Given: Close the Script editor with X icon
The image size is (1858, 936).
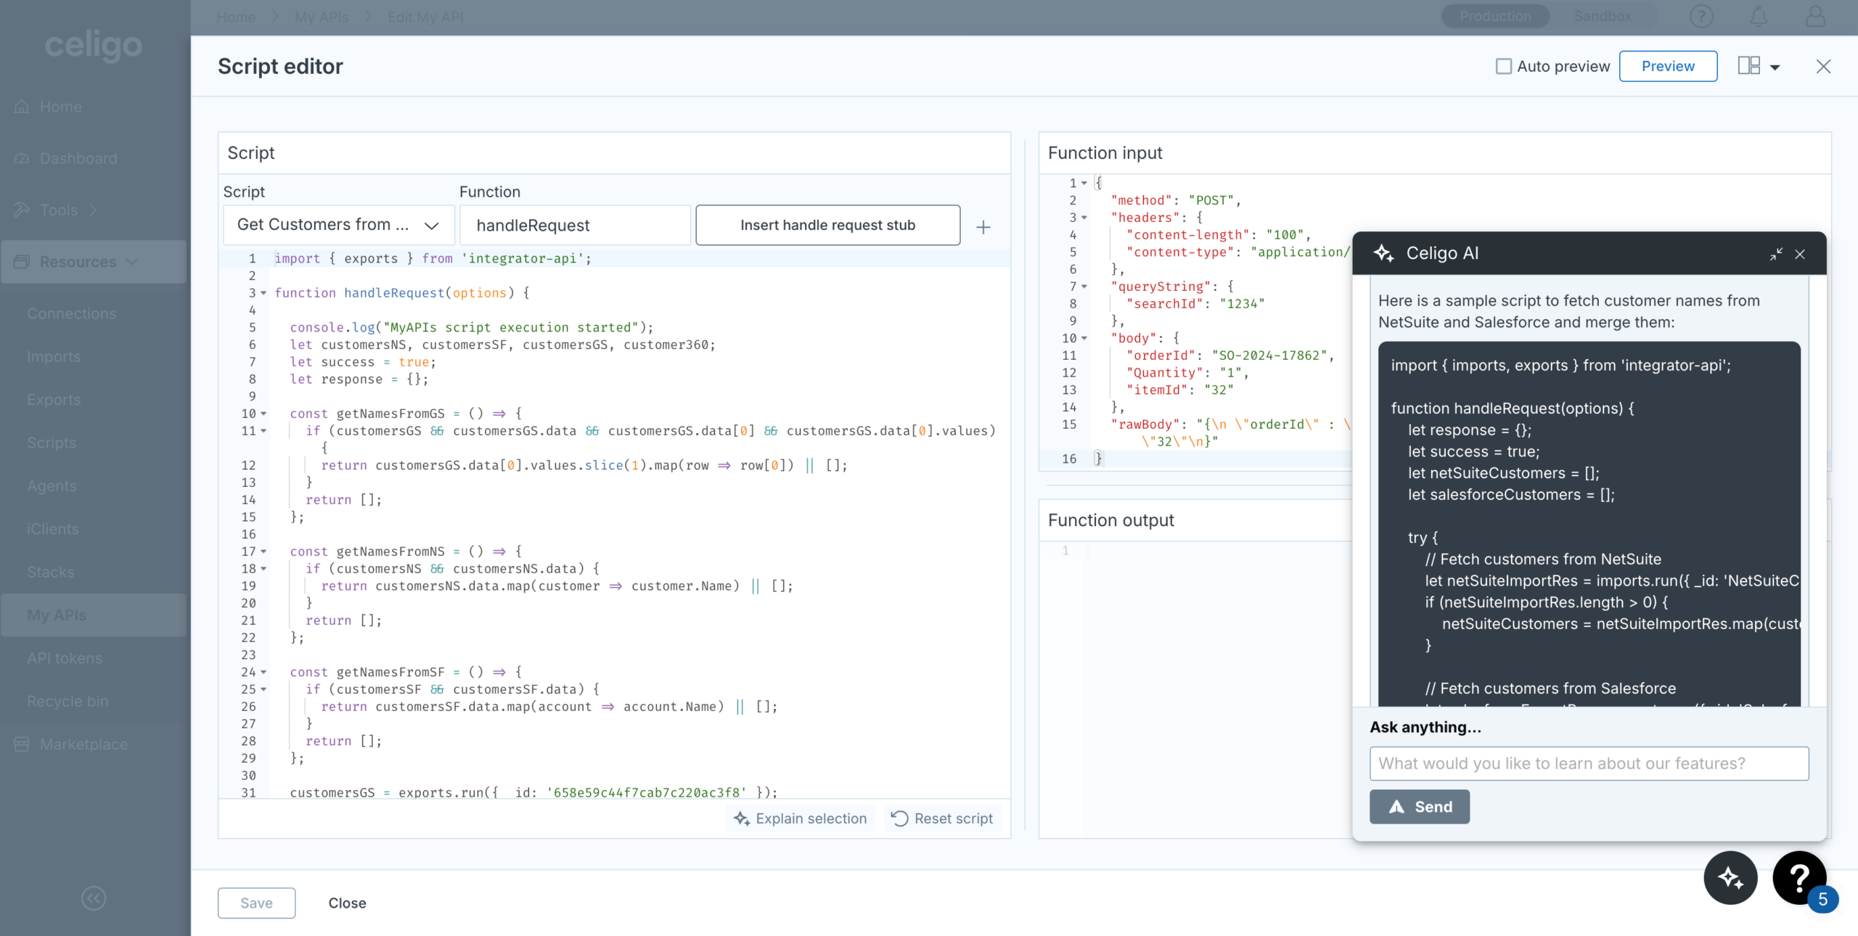Looking at the screenshot, I should (x=1822, y=66).
